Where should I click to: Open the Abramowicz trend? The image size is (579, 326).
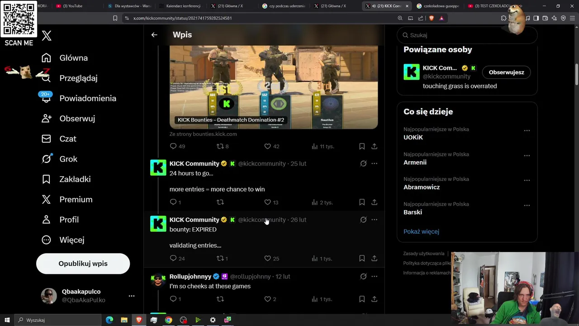coord(422,187)
